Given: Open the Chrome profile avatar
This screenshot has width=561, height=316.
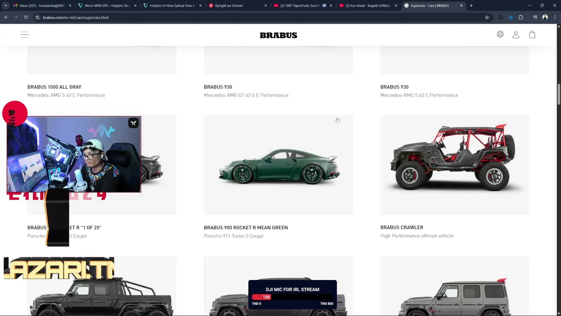Looking at the screenshot, I should tap(545, 18).
